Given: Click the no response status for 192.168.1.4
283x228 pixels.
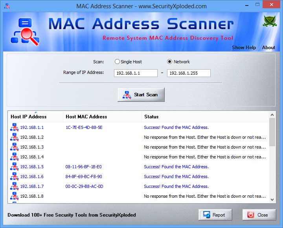Looking at the screenshot, I should 205,157.
